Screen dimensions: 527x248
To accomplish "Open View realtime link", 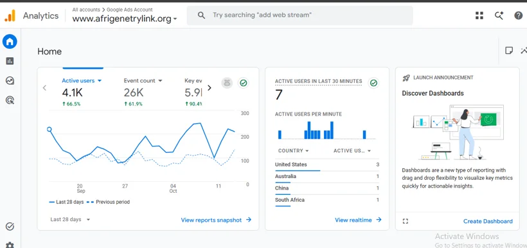I will pyautogui.click(x=353, y=220).
